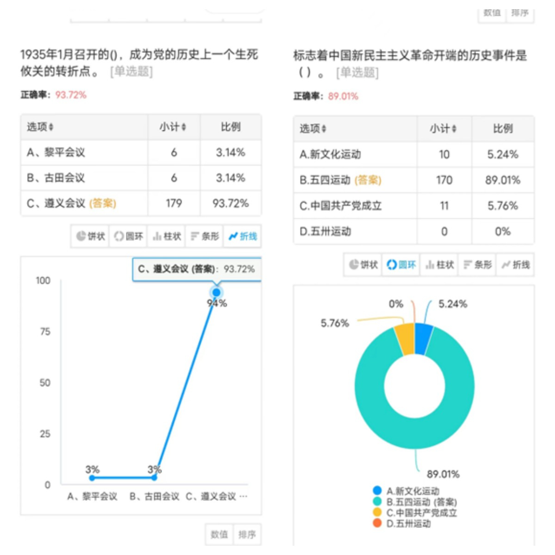Toggle B.五四运动 legend entry in donut chart
Viewport: 555px width, 555px height.
pyautogui.click(x=414, y=502)
